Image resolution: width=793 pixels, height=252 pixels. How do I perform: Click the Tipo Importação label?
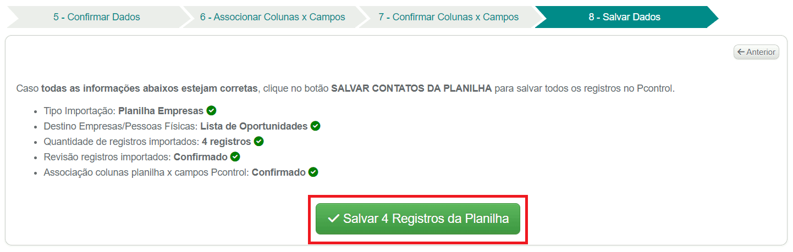80,111
